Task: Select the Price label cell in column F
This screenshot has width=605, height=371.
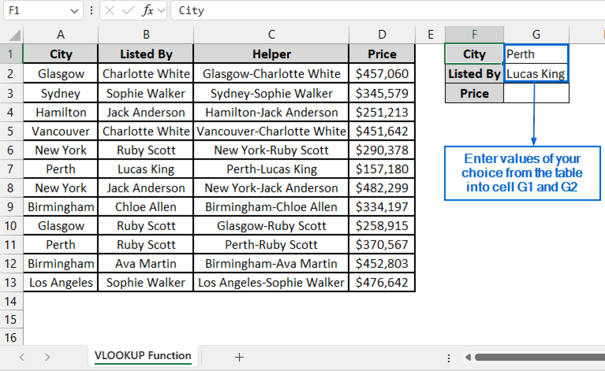Action: pos(474,93)
